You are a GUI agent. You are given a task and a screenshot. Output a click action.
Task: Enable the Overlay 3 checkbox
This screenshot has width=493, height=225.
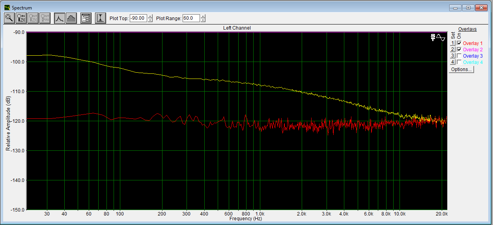coord(459,56)
